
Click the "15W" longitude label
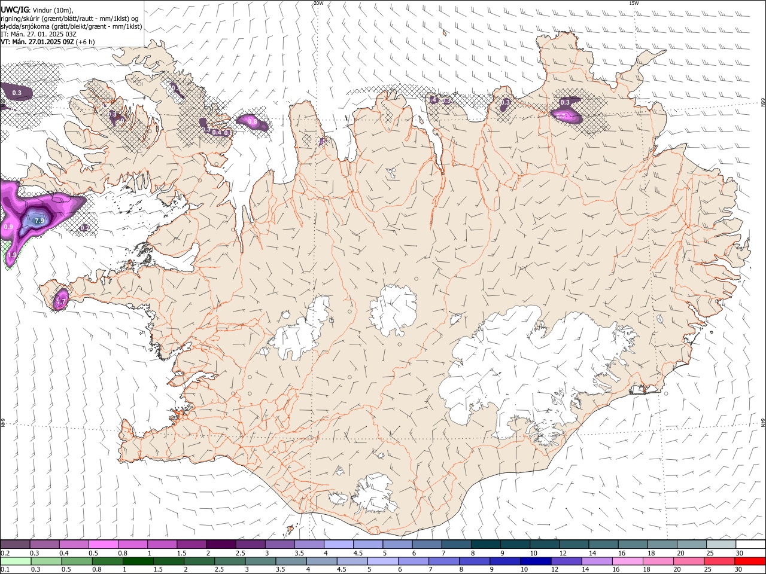coord(634,3)
